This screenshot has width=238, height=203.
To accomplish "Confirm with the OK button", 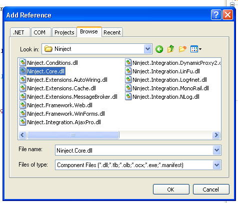I will coord(171,189).
